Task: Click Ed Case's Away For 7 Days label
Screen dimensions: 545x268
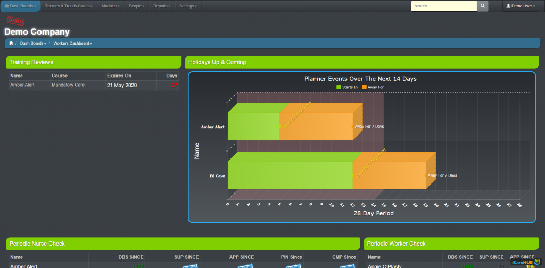Action: tap(442, 175)
